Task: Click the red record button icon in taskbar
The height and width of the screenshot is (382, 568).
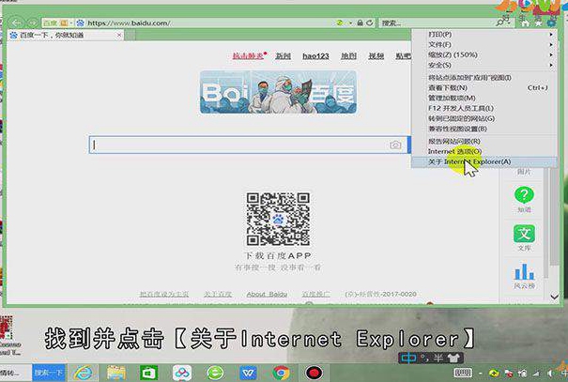Action: 314,373
